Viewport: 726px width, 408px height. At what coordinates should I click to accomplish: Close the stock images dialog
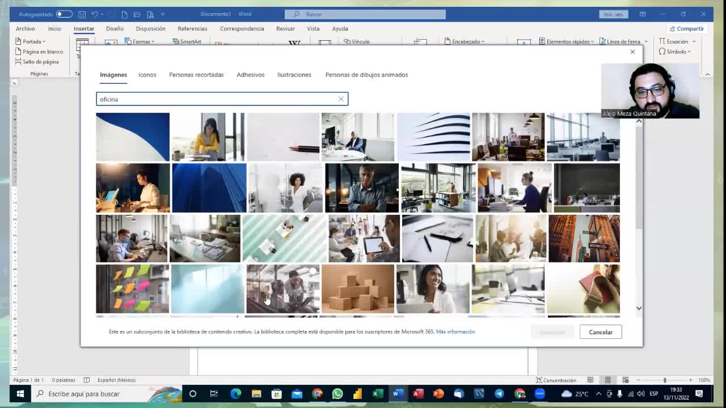pyautogui.click(x=632, y=52)
